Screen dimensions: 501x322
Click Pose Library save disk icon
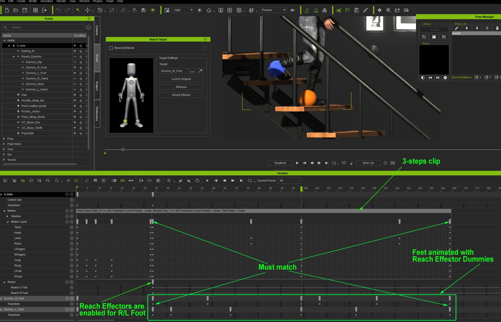coord(434,37)
